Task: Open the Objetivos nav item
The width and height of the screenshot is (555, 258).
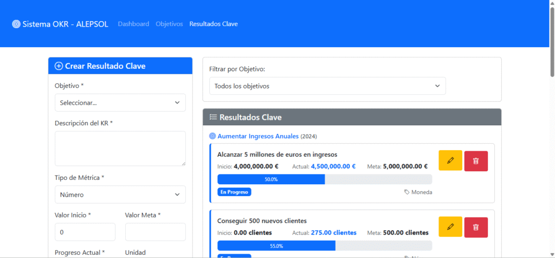Action: [x=169, y=24]
